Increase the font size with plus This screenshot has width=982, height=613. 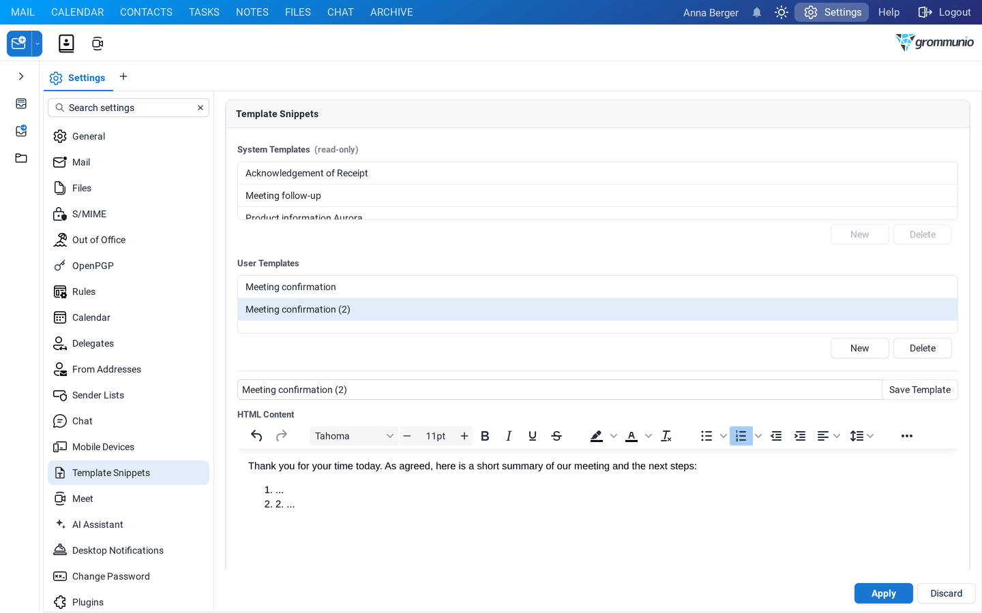click(464, 436)
